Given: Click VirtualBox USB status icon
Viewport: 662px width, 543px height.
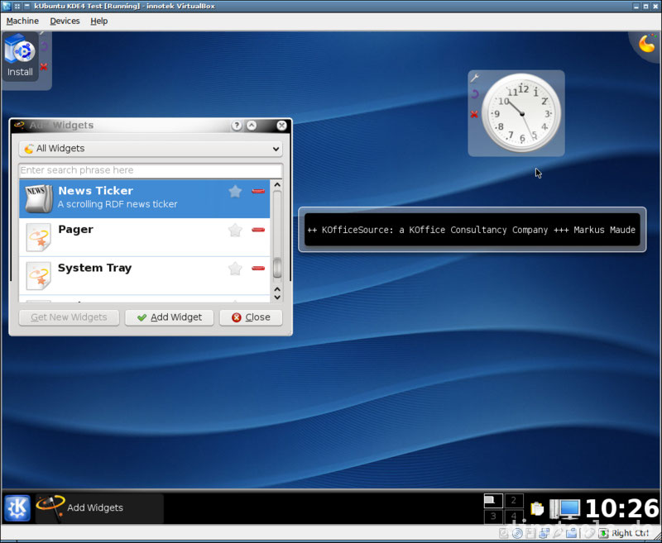Looking at the screenshot, I should point(558,533).
